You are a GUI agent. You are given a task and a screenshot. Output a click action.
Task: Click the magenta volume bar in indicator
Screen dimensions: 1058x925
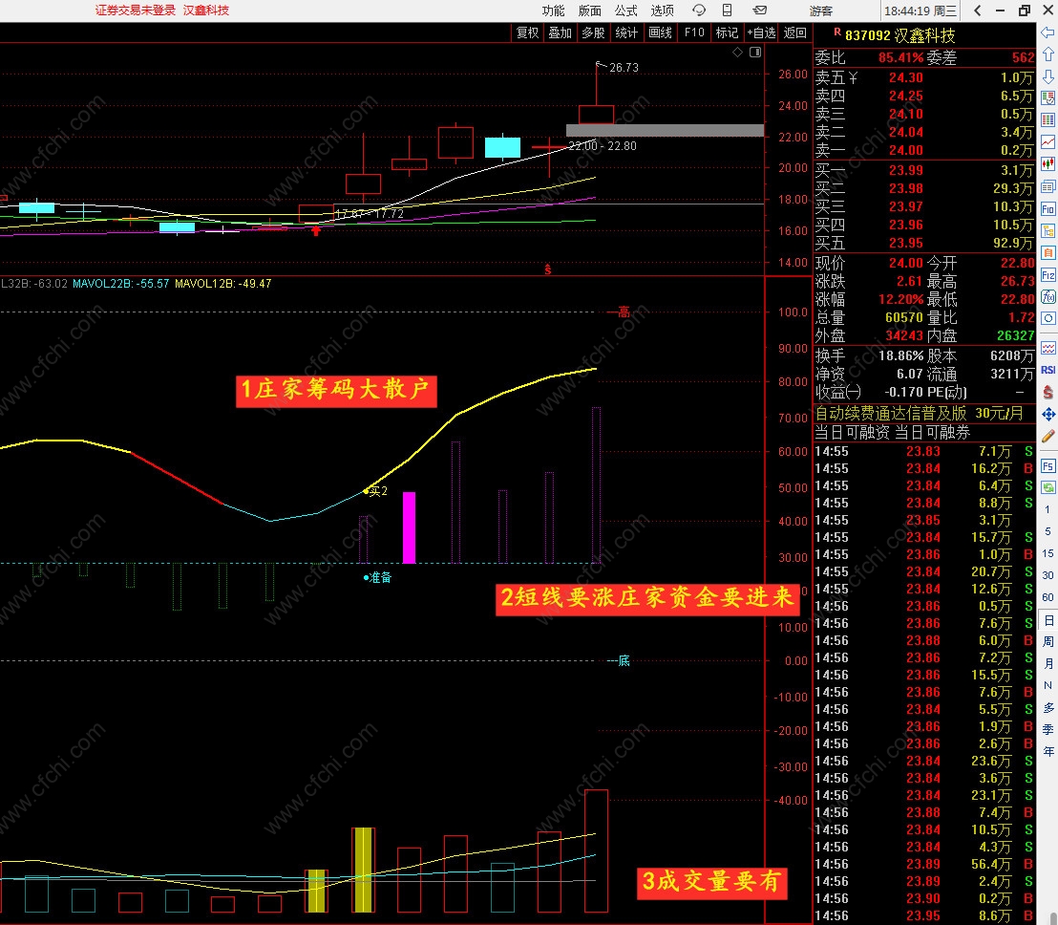409,527
